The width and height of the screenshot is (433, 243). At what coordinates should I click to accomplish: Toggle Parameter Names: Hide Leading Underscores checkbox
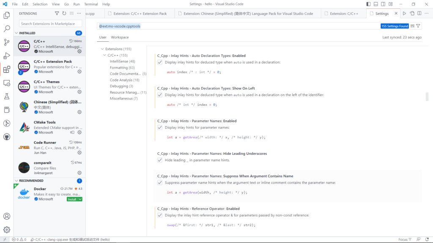(x=160, y=160)
